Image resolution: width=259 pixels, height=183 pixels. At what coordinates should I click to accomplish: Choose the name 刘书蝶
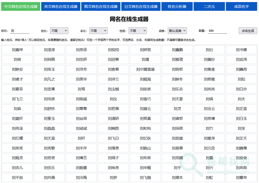[241, 50]
